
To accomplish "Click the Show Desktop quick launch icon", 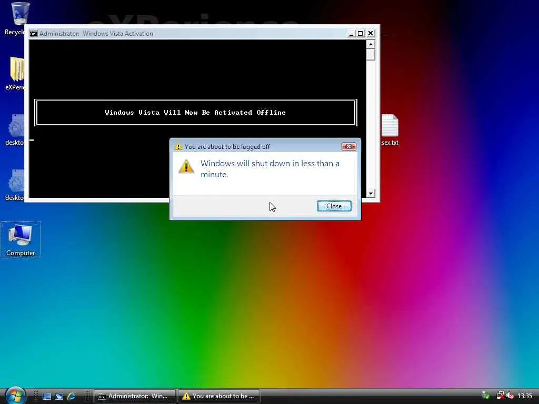I will point(47,397).
